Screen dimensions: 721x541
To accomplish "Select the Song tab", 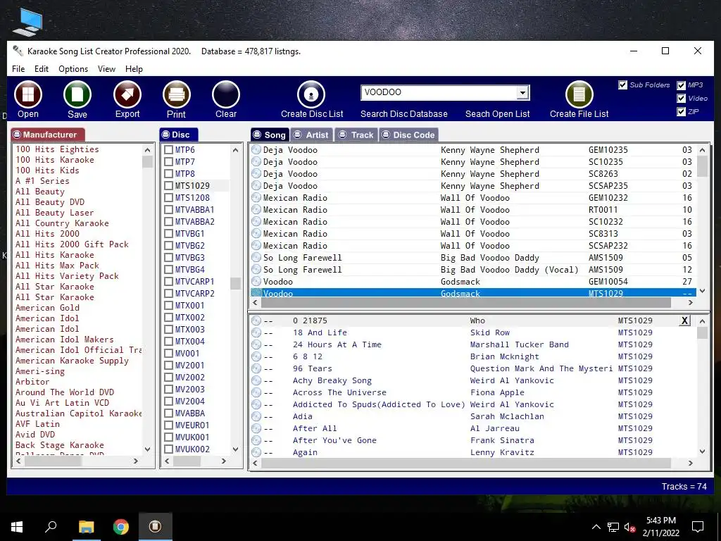I will click(270, 135).
